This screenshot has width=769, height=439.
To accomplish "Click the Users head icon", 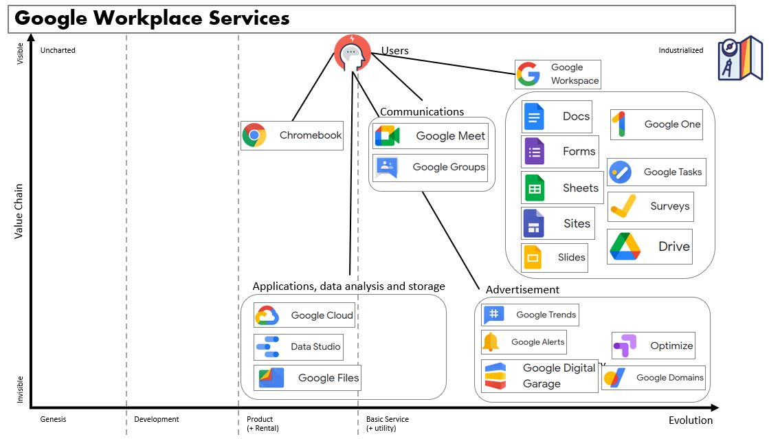I will (x=352, y=53).
